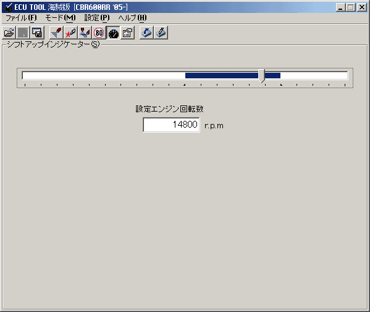Click the white slider track left of the blue range
The image size is (370, 312).
(x=104, y=76)
